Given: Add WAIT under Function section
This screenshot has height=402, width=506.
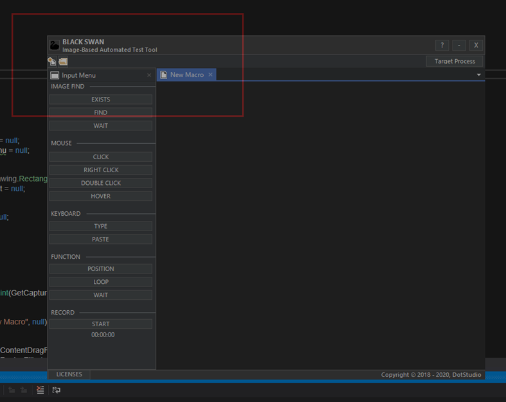Looking at the screenshot, I should click(x=101, y=295).
